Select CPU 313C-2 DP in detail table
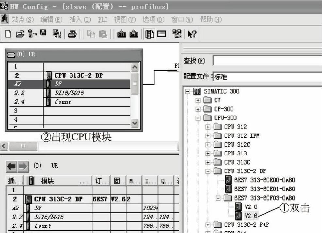This screenshot has height=233, width=322. 58,199
